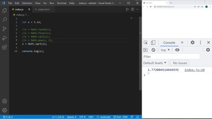Screen dimensions: 212x119
Task: Click index.js in the breadcrumb
Action: 20,15
